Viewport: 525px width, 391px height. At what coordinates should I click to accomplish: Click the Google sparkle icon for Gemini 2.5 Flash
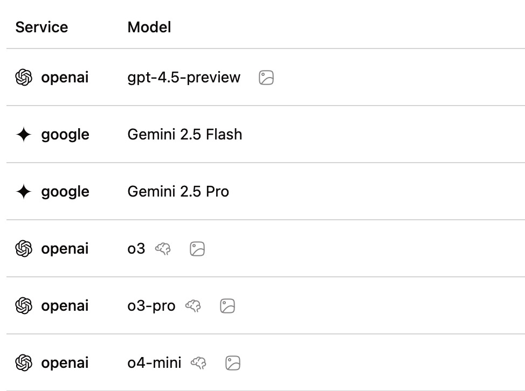[x=24, y=135]
